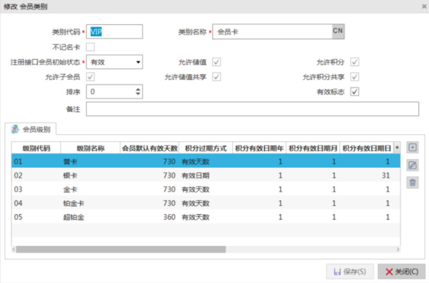Screen dimensions: 429x283
Task: Click the edit member level icon
Action: [x=412, y=165]
